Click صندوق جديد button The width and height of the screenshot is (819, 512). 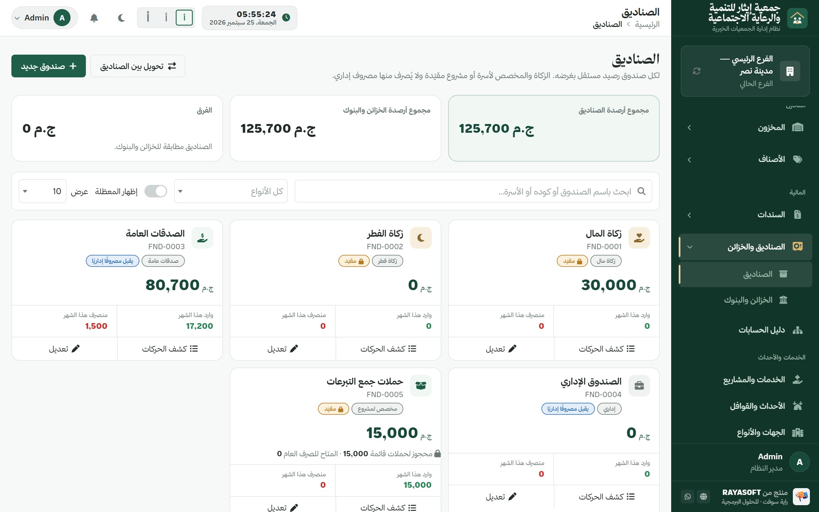tap(49, 66)
